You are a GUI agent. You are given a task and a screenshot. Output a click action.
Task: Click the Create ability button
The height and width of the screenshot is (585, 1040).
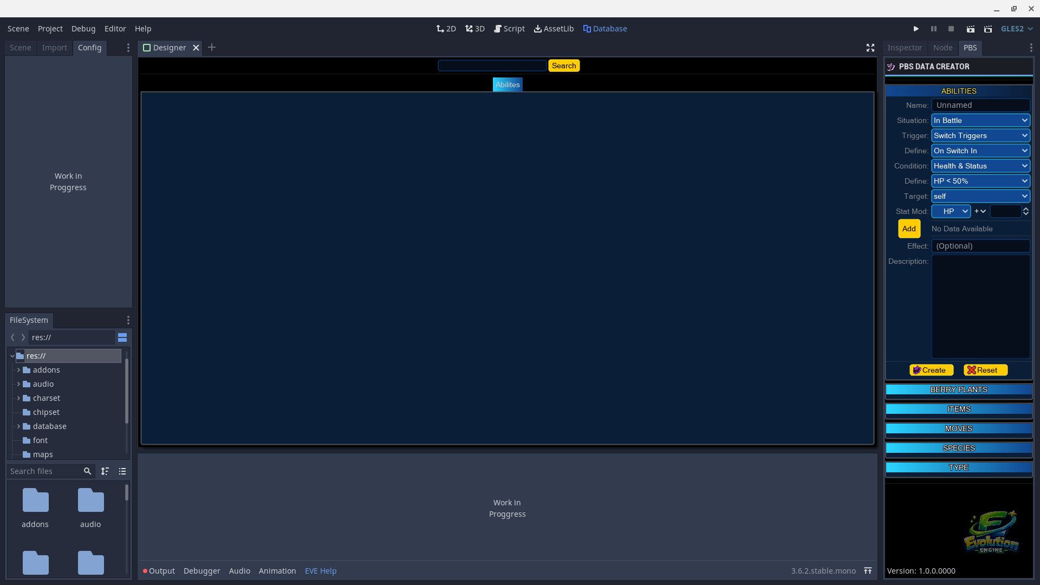[931, 370]
